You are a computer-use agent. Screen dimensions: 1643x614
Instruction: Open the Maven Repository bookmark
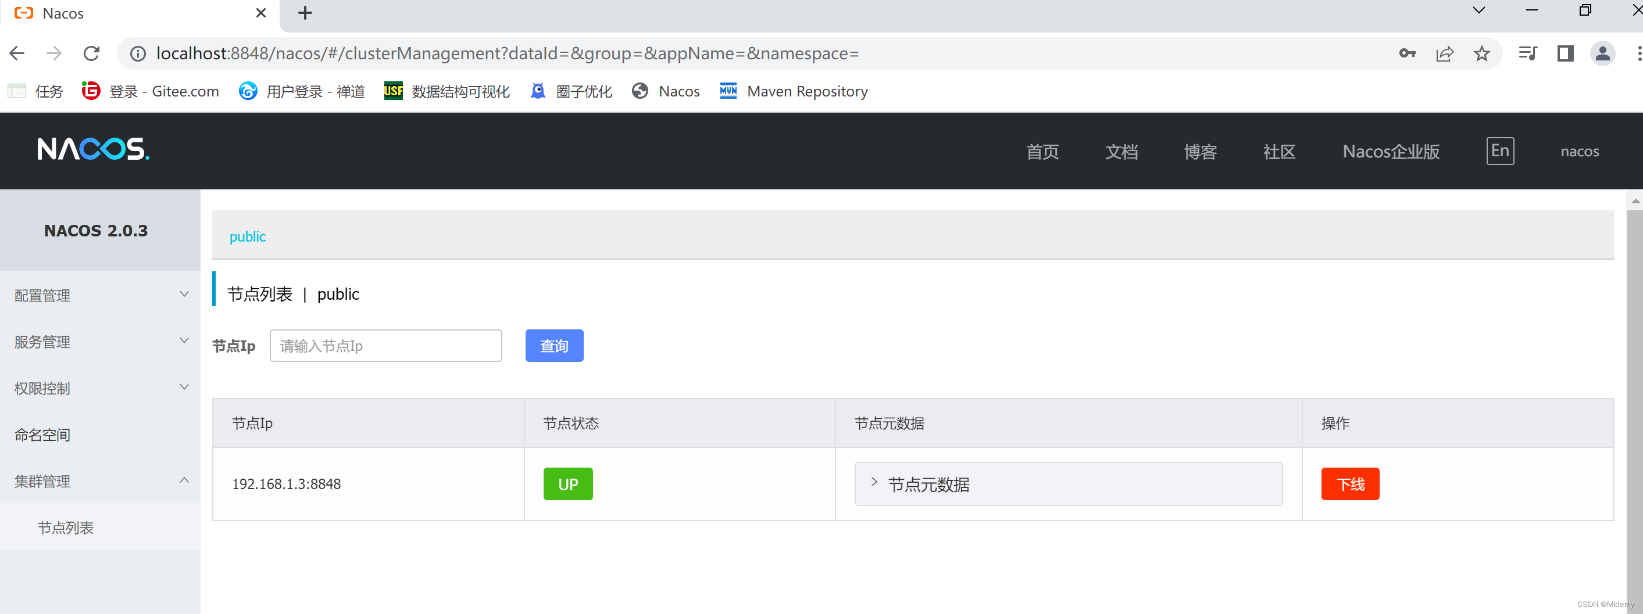[x=794, y=91]
